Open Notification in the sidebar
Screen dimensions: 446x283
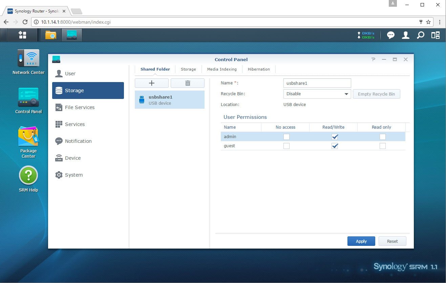click(x=88, y=141)
